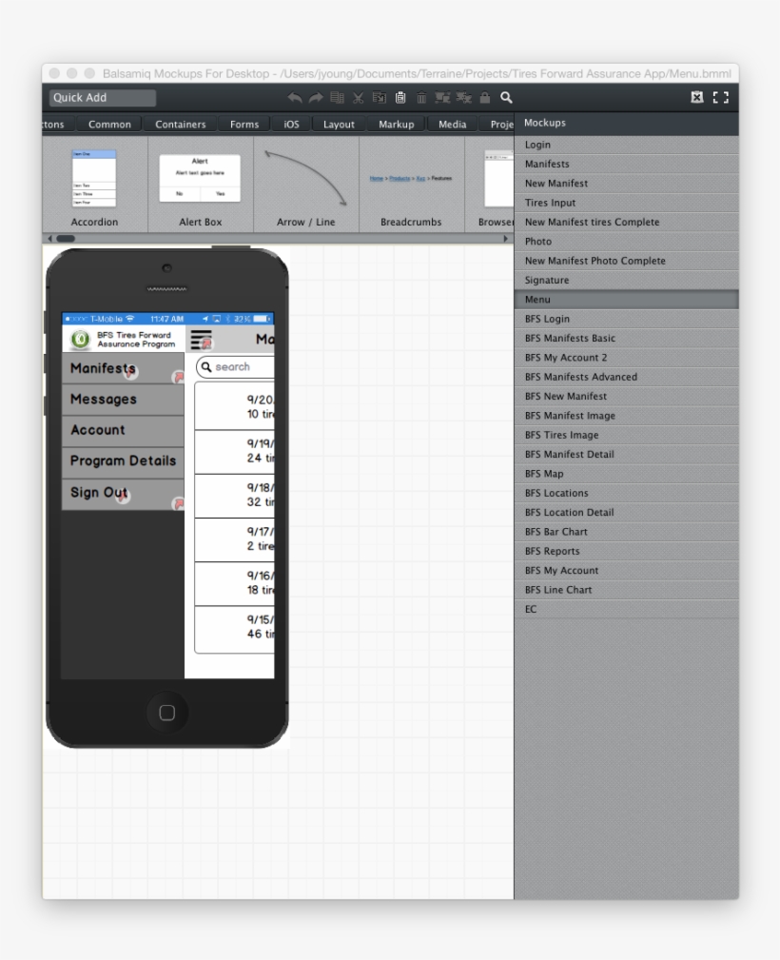Click the Redo arrow icon

coord(315,97)
